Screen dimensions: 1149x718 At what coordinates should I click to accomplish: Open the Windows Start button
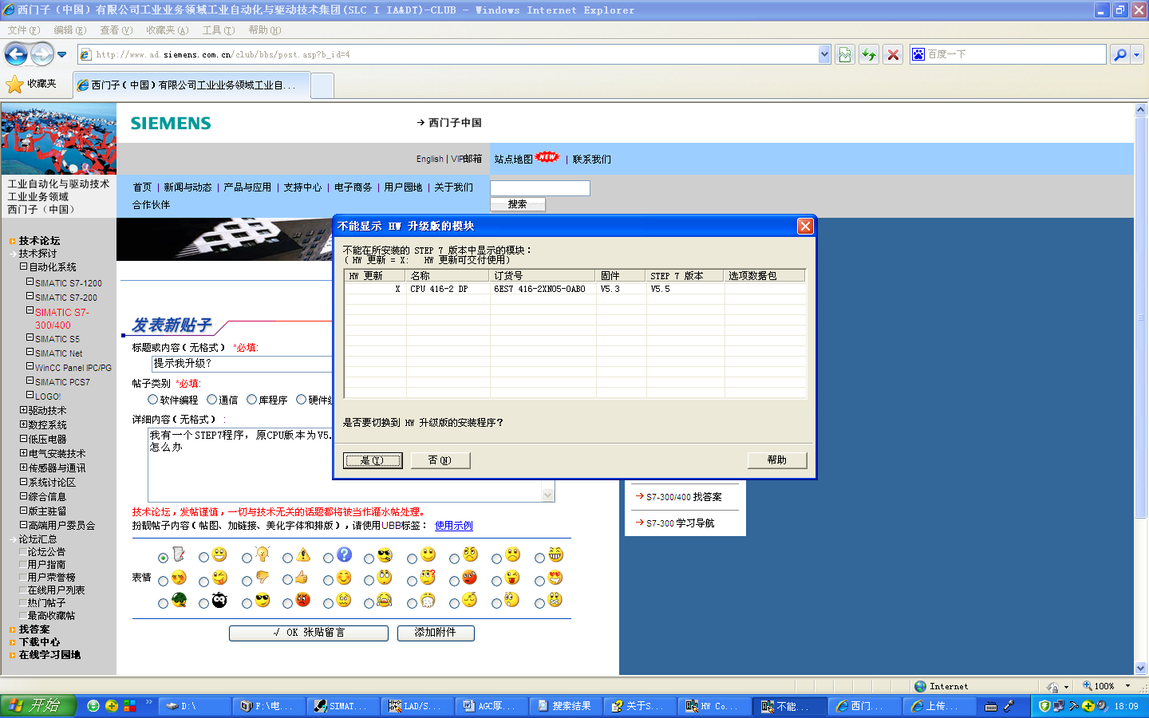pyautogui.click(x=38, y=706)
